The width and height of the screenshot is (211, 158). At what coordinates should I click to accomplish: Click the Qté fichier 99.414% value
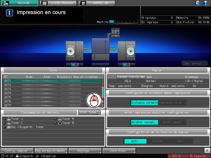pyautogui.click(x=204, y=22)
